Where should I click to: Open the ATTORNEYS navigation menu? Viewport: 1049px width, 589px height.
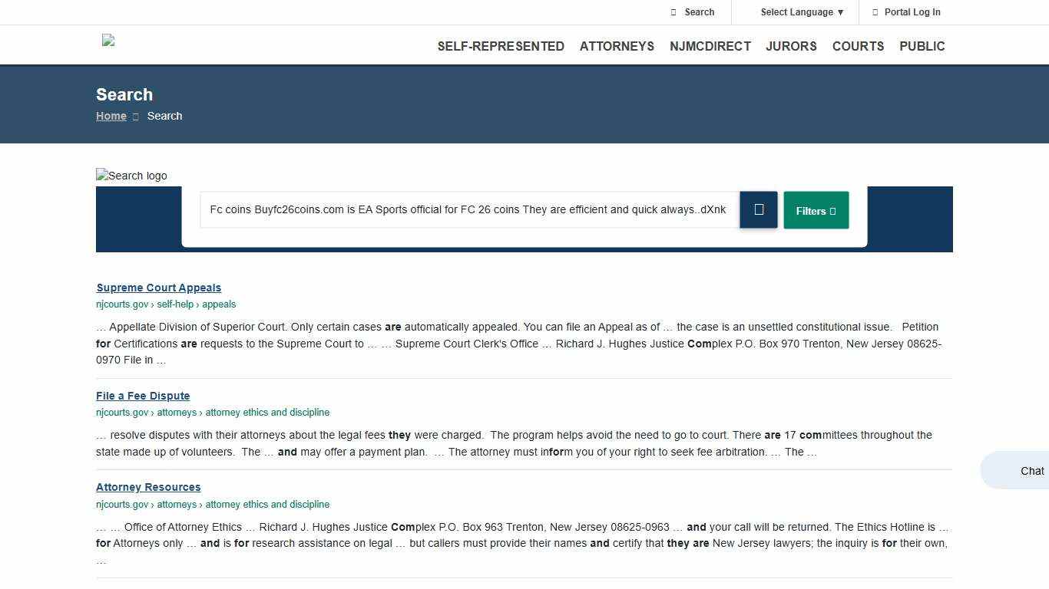click(x=617, y=46)
